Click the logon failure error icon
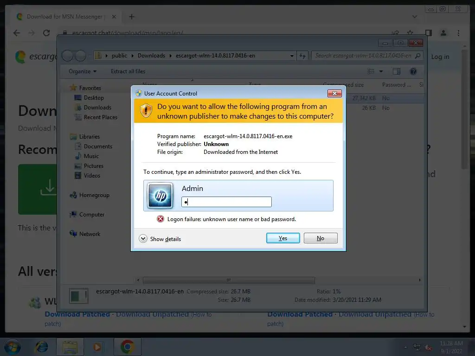This screenshot has height=356, width=475. 160,219
